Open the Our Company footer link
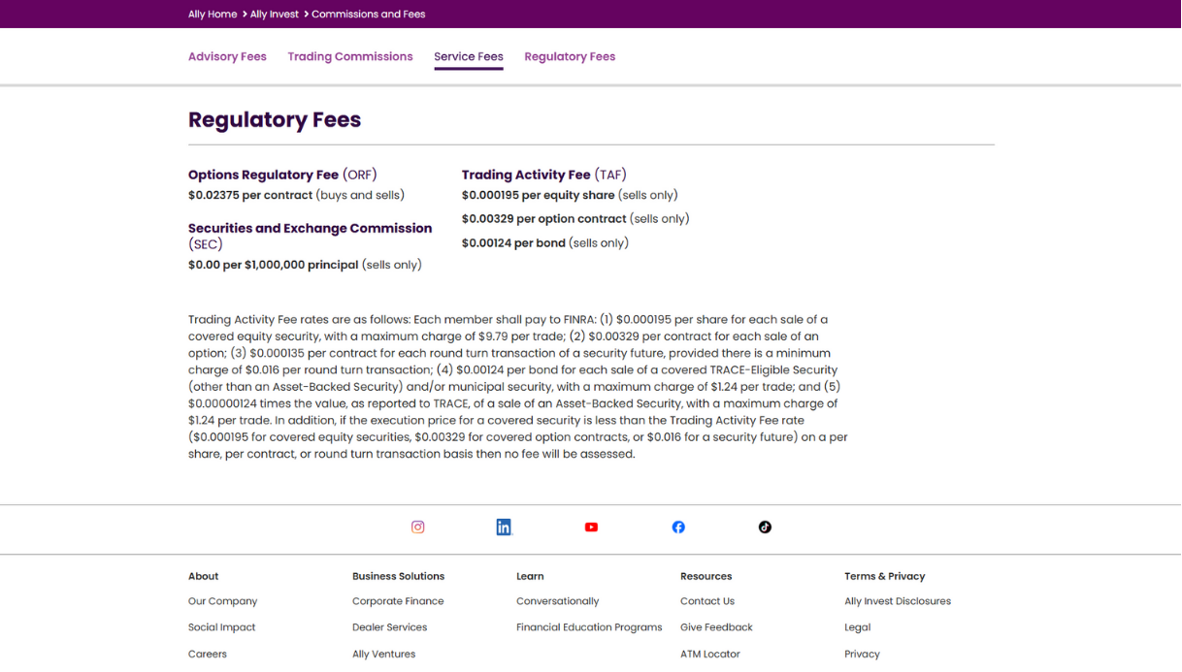Image resolution: width=1182 pixels, height=672 pixels. pyautogui.click(x=223, y=601)
